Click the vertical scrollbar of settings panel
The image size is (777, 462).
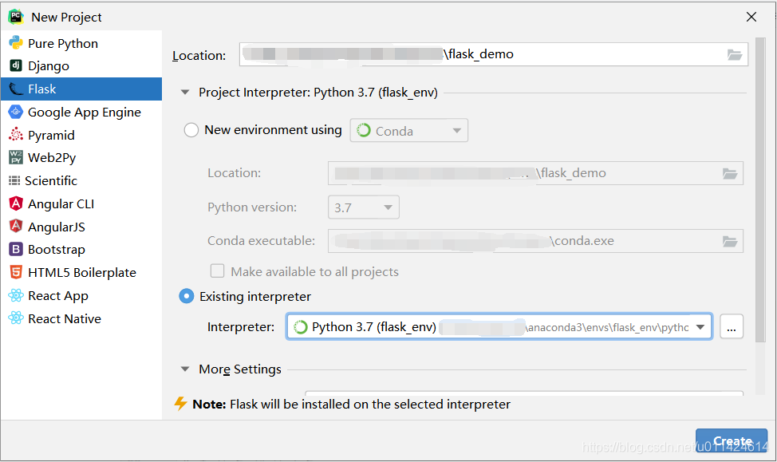pos(760,190)
